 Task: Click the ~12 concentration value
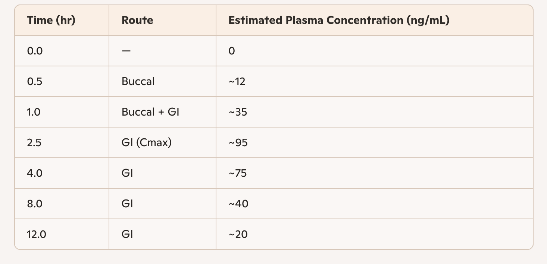point(237,82)
